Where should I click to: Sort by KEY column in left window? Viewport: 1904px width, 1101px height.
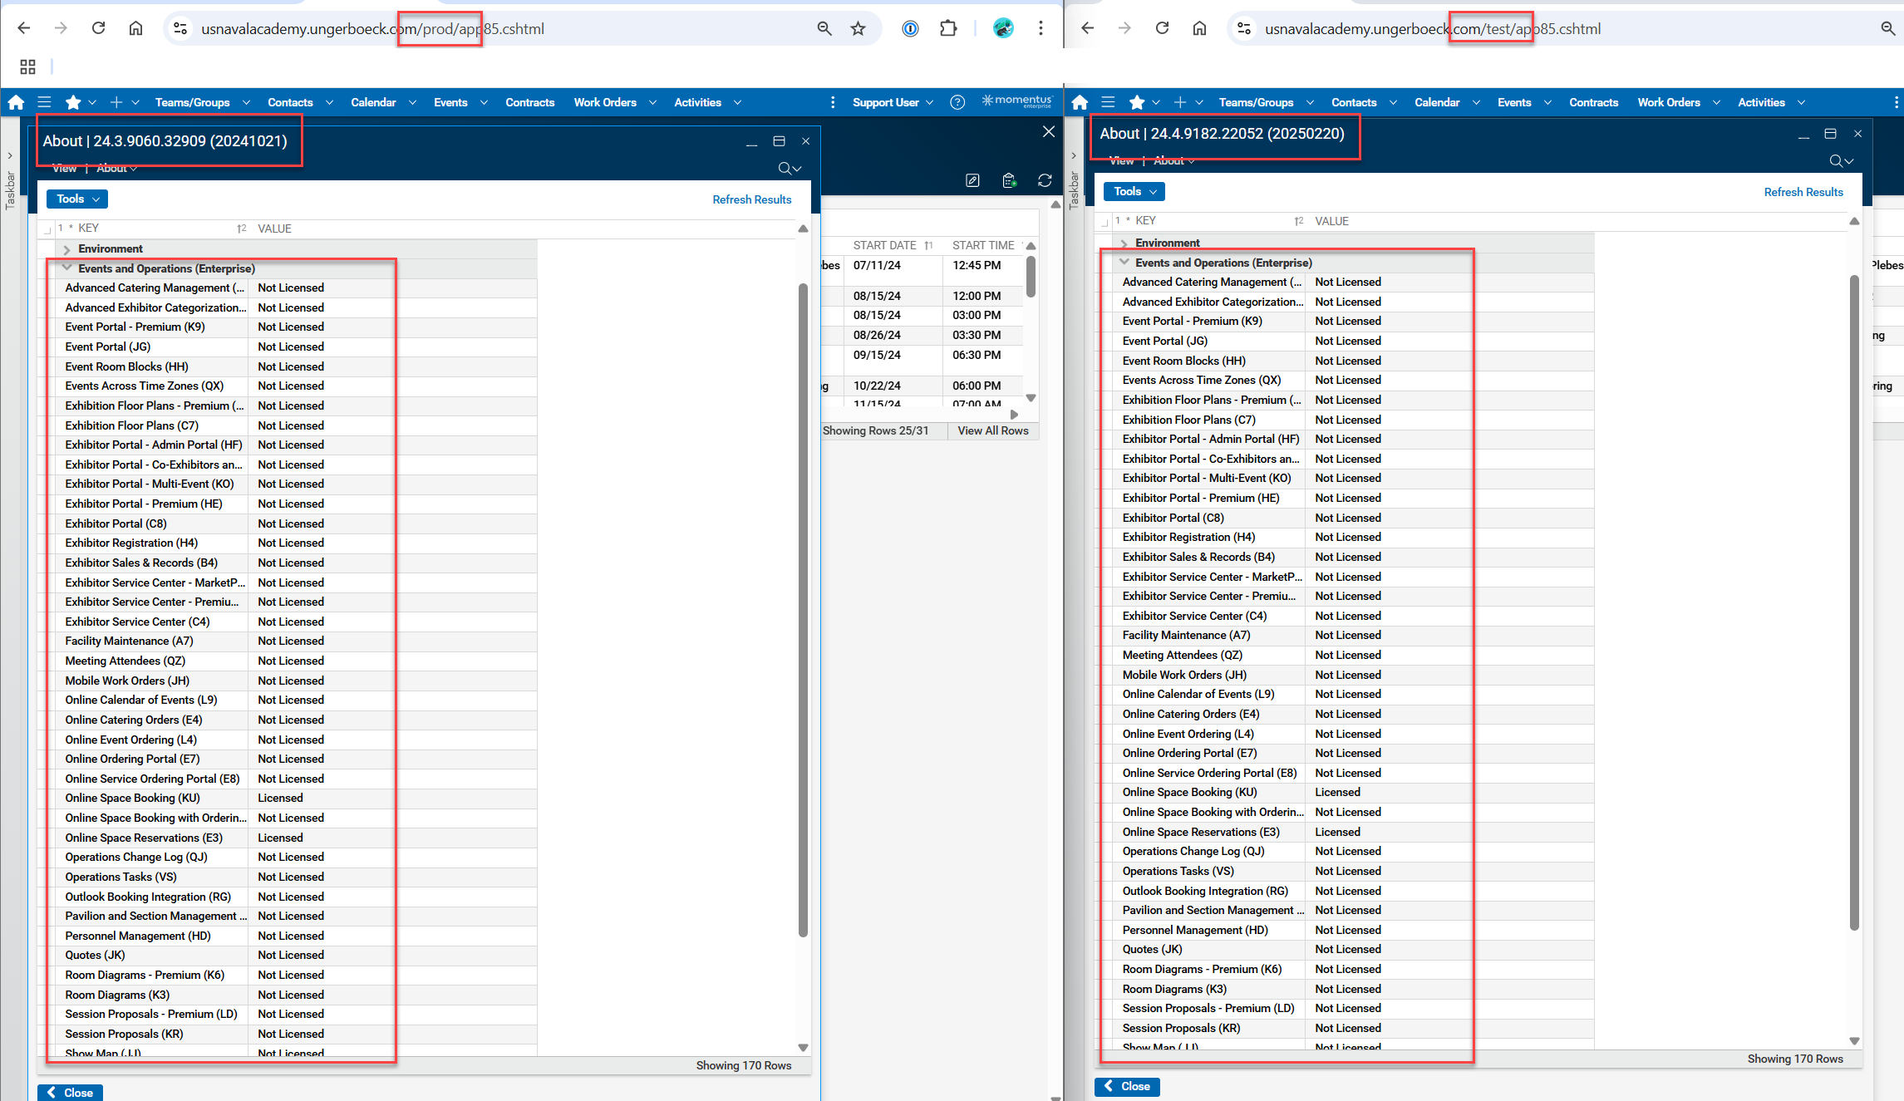[88, 228]
